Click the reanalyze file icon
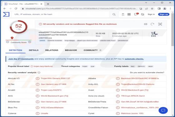The height and width of the screenshot is (117, 175). pos(152,24)
